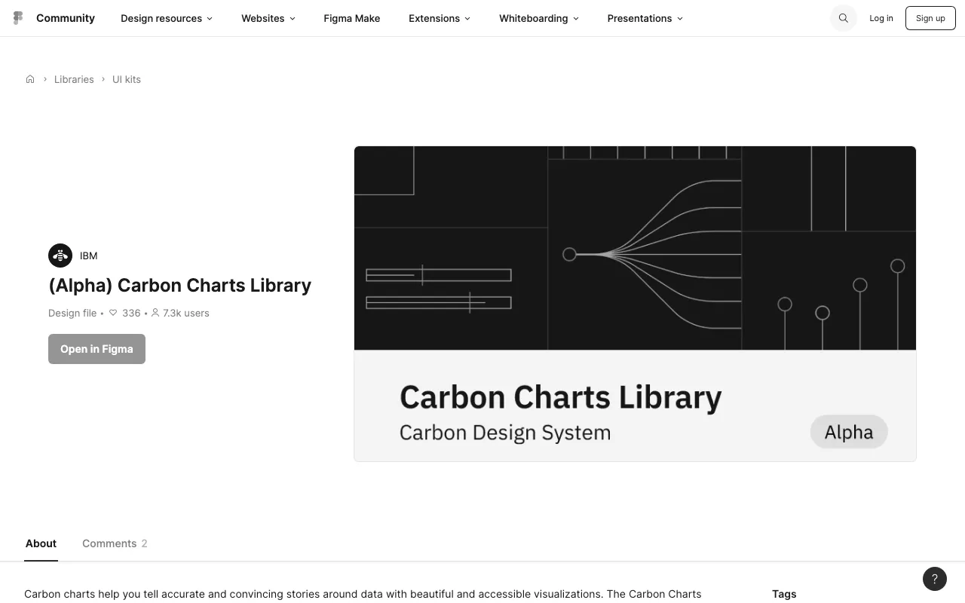
Task: Expand the Websites dropdown menu
Action: [x=268, y=18]
